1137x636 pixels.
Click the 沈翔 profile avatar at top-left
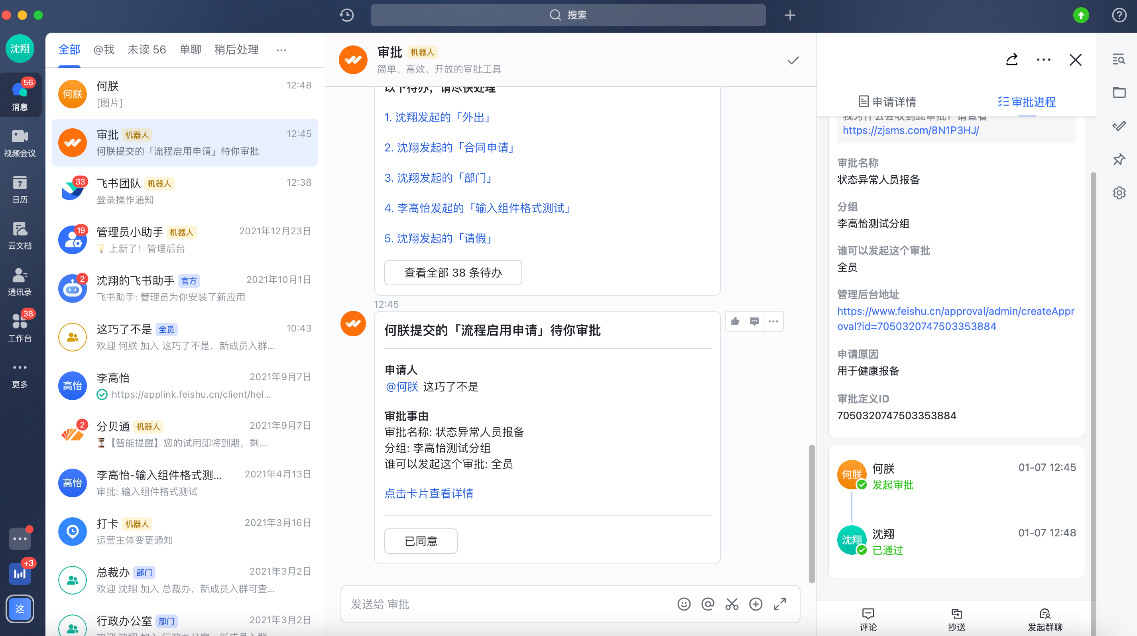tap(20, 49)
